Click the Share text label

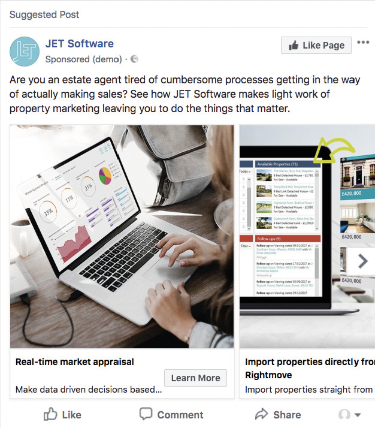point(287,415)
